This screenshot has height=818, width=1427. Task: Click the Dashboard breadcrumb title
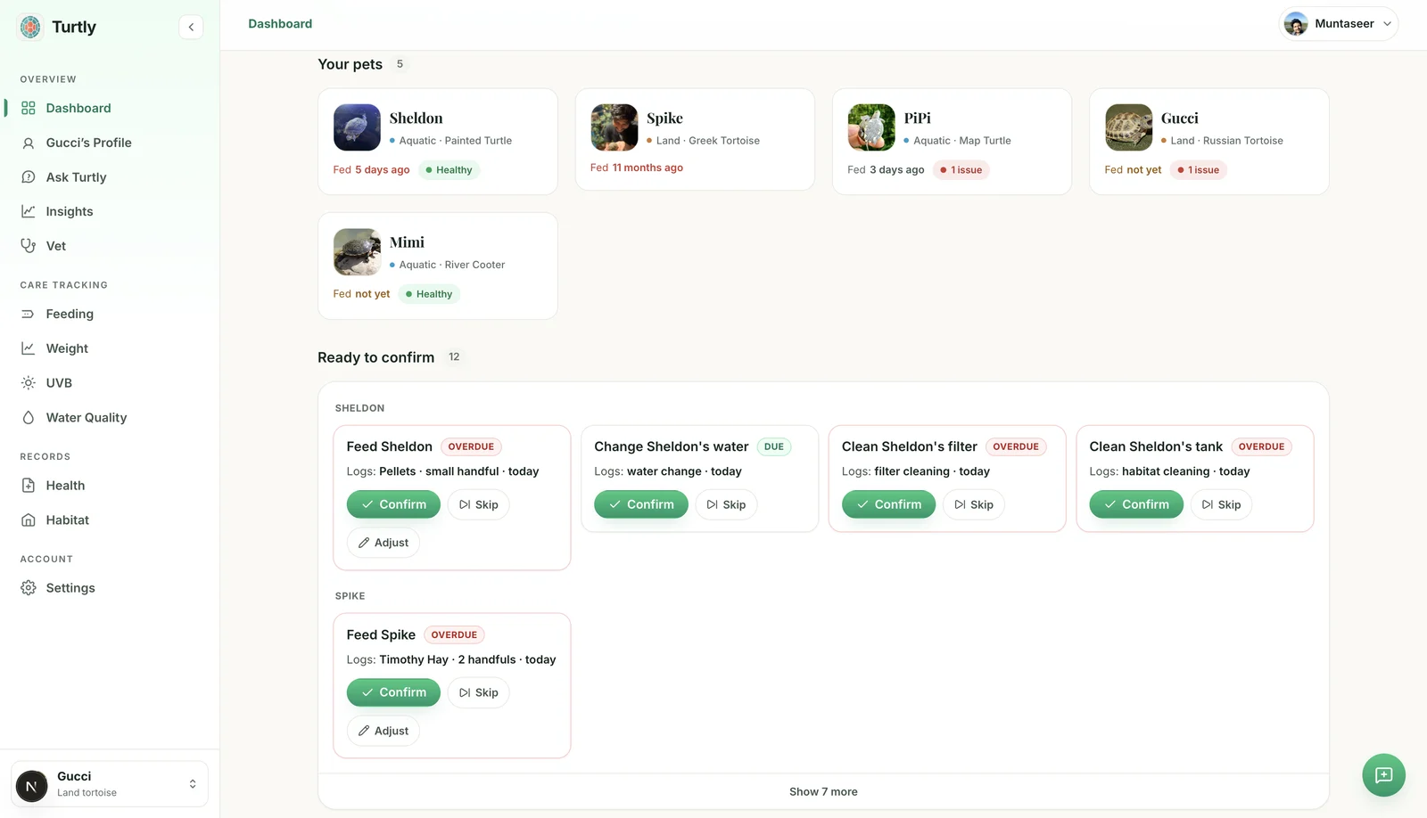280,24
